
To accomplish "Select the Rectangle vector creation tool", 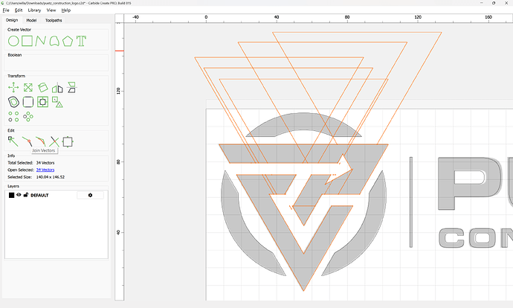I will click(x=28, y=41).
